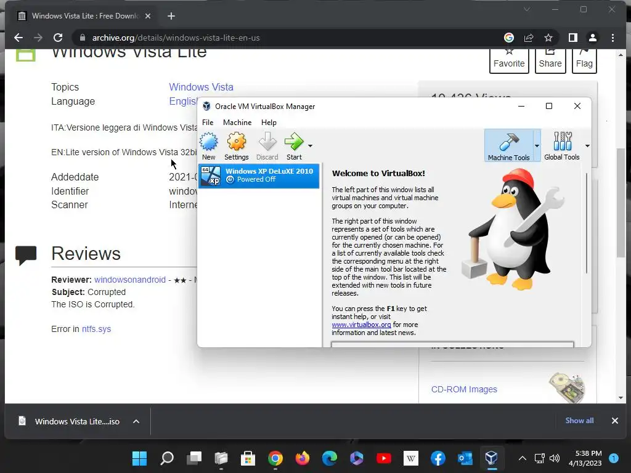Open the CD-ROM Images collection link
631x473 pixels.
click(x=464, y=389)
